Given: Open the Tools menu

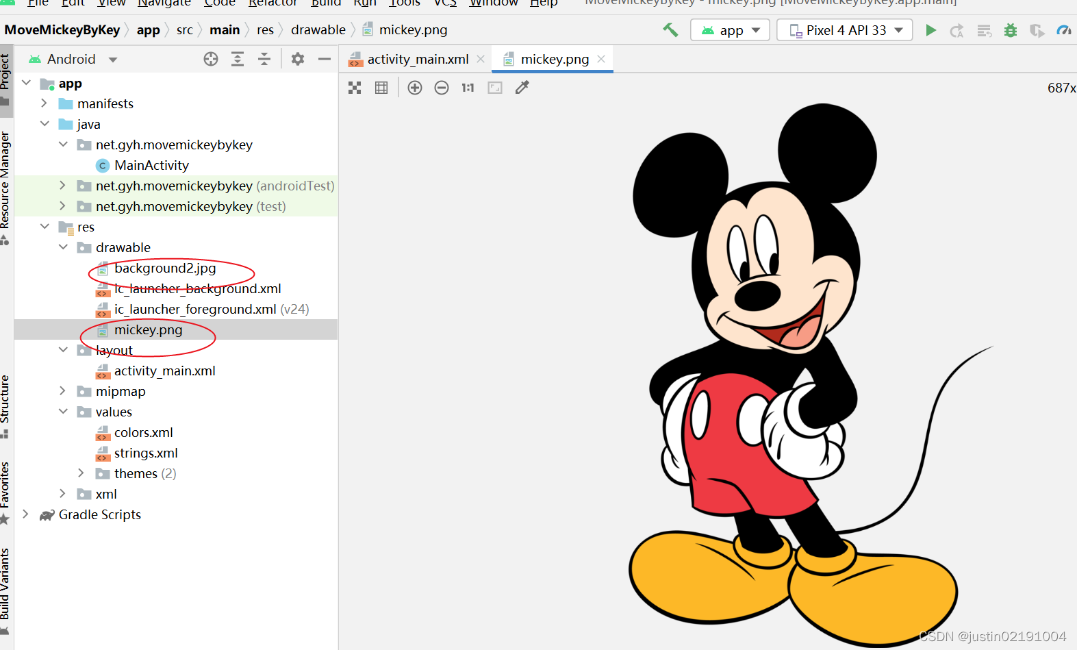Looking at the screenshot, I should (x=405, y=3).
